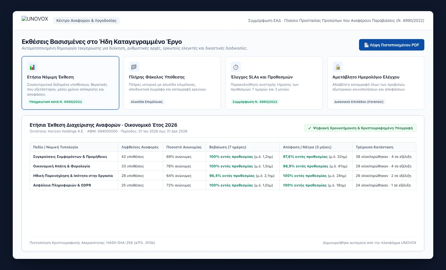
Task: Click the stopwatch icon on Έλεγχος SLAs
Action: (236, 67)
